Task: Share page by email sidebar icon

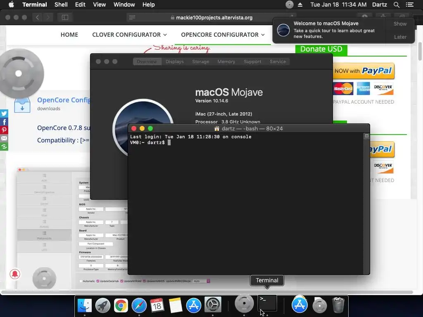Action: (x=4, y=138)
